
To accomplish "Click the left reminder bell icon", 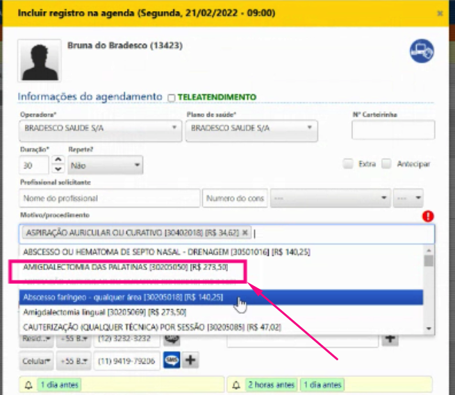I will (28, 385).
